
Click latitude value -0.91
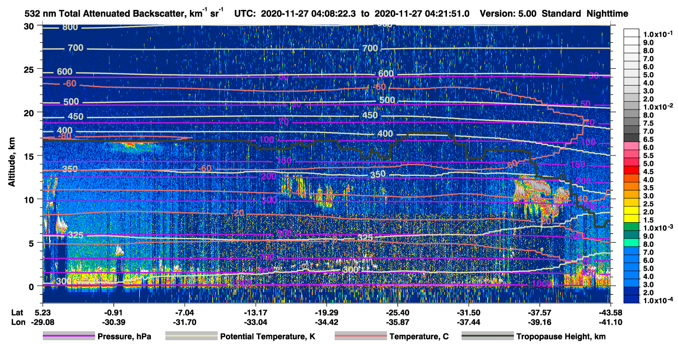click(x=113, y=313)
